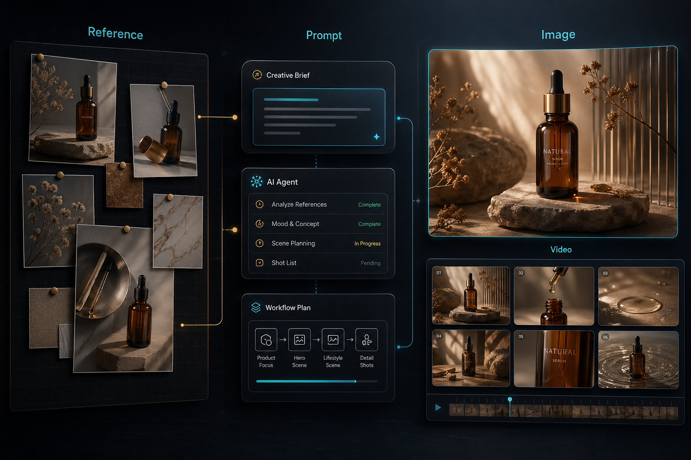
Task: Click the Analyze References clock icon
Action: coord(259,204)
